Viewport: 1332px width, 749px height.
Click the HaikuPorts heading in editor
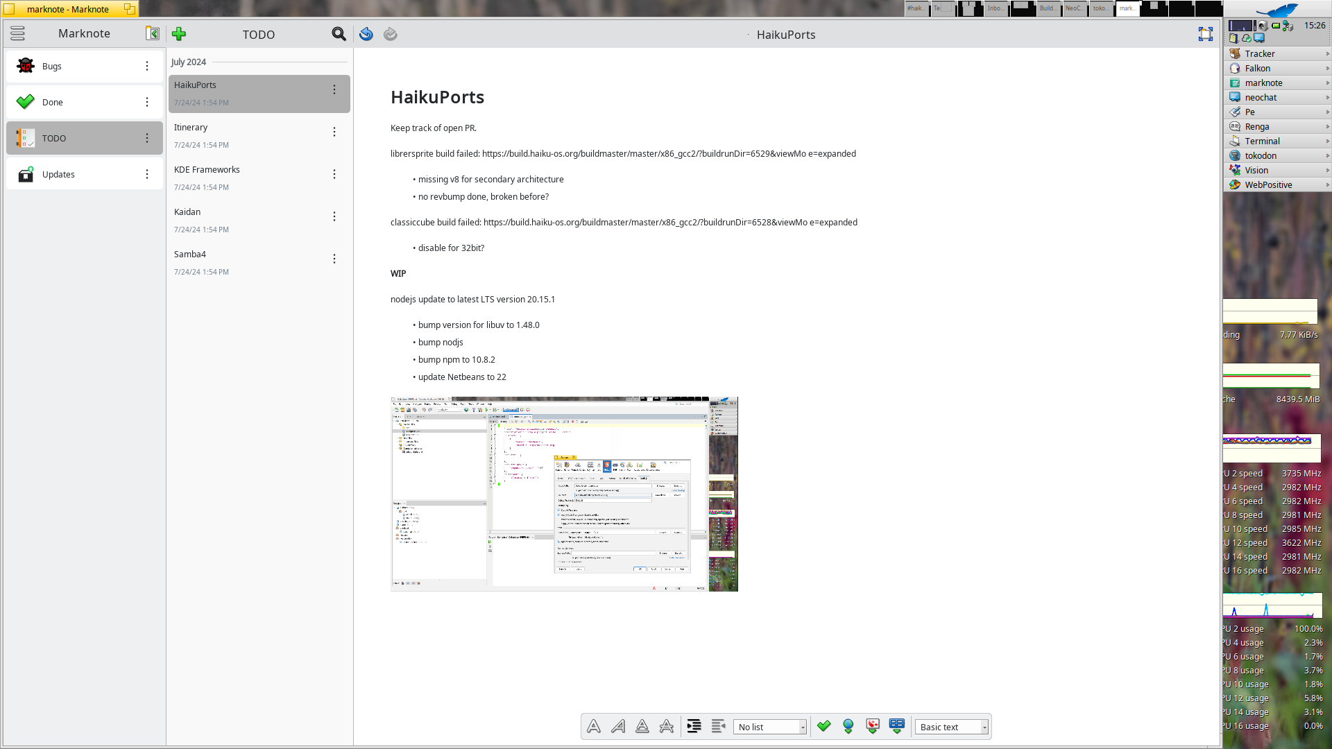[x=437, y=97]
